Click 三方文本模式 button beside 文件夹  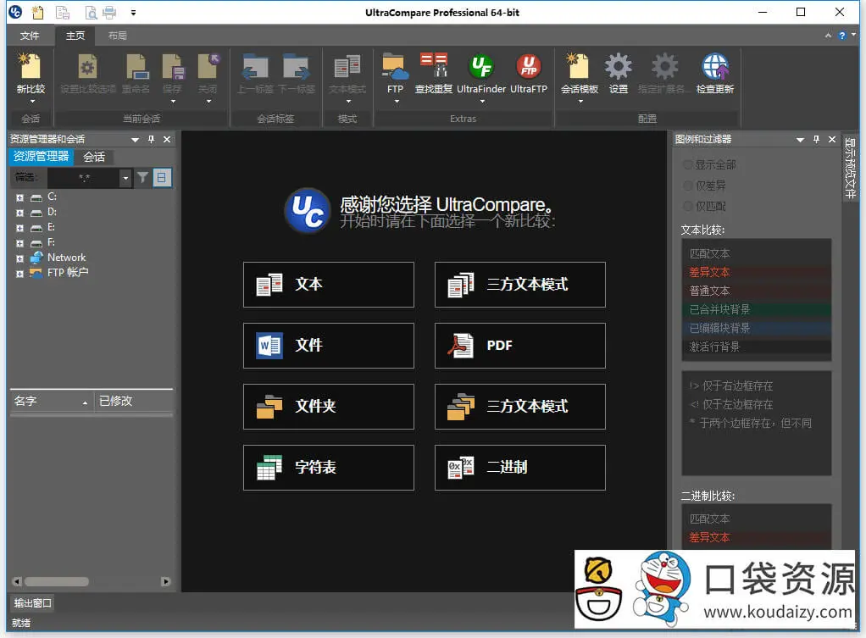tap(519, 407)
